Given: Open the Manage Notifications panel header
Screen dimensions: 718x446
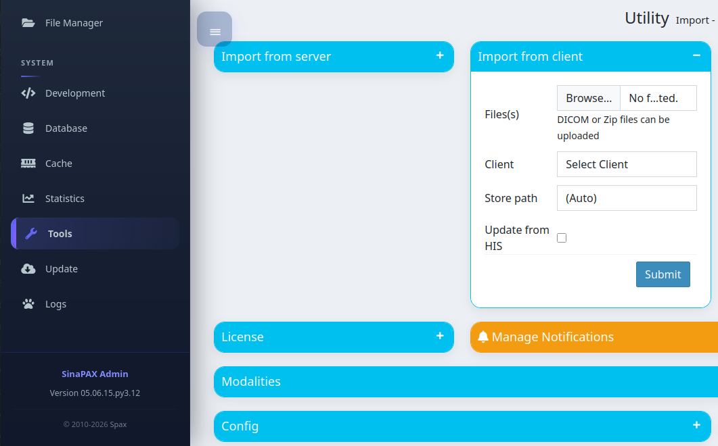Looking at the screenshot, I should (x=594, y=337).
